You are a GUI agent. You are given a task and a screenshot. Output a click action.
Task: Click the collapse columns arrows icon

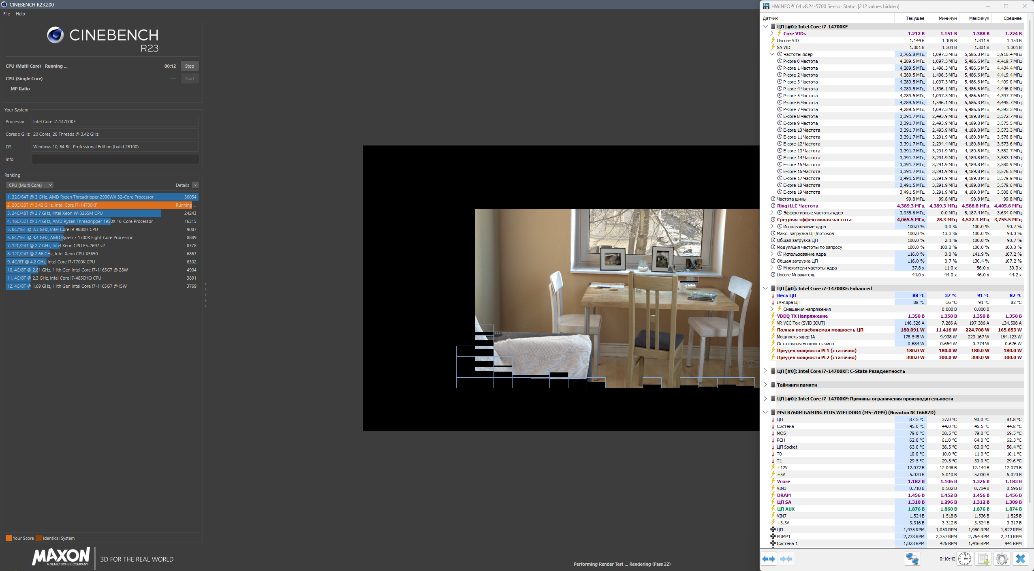click(786, 559)
